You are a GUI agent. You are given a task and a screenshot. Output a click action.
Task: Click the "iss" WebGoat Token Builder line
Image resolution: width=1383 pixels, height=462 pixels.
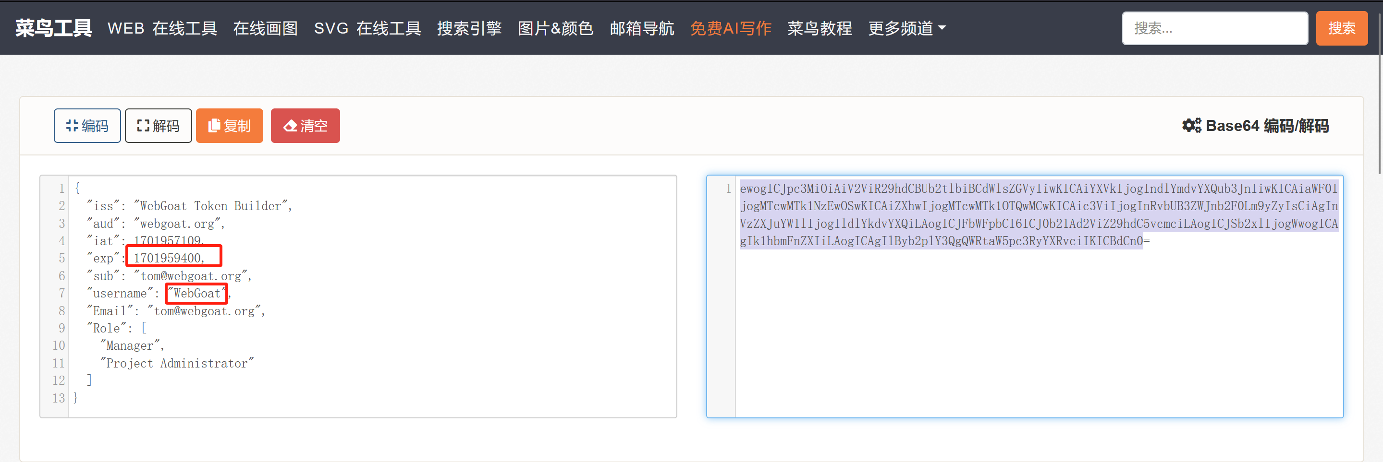tap(189, 206)
